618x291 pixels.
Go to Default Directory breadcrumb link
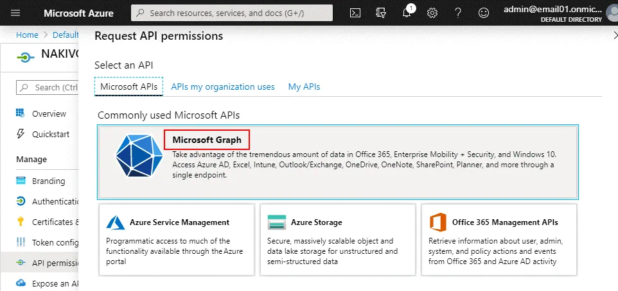point(66,35)
